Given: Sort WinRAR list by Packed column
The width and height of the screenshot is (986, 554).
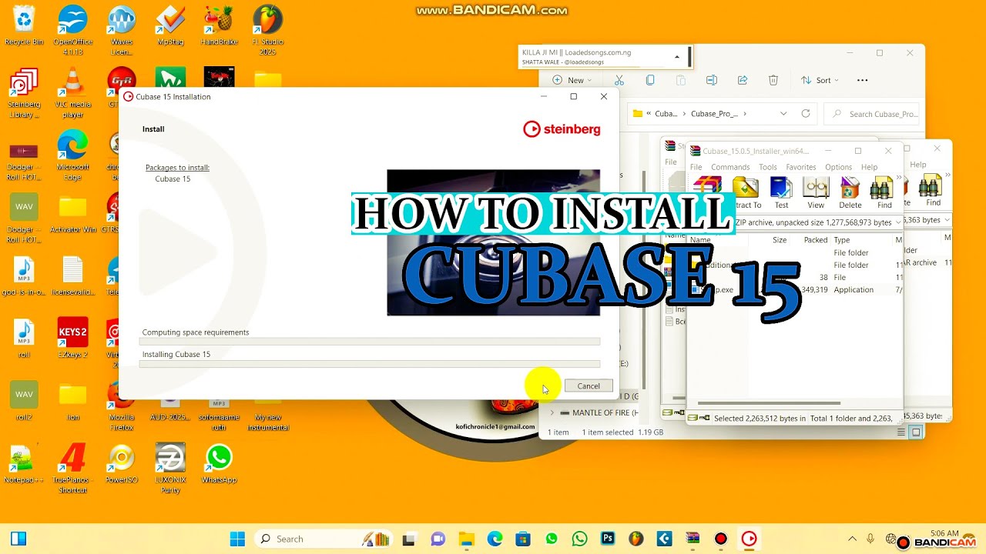Looking at the screenshot, I should (x=815, y=240).
